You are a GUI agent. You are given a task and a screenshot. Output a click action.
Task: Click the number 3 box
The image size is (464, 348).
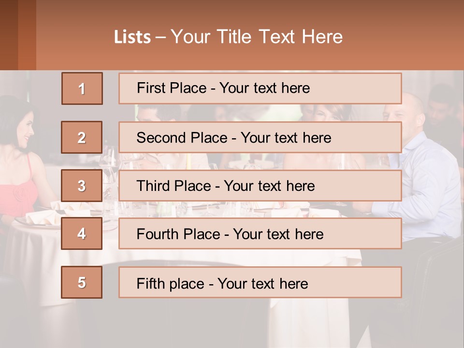(82, 186)
